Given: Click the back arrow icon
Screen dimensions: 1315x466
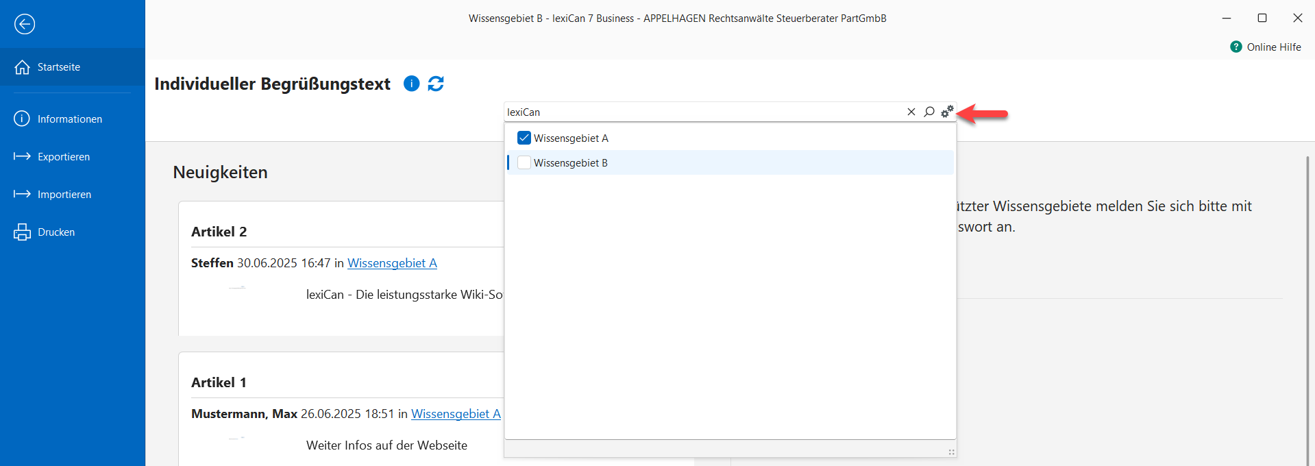Looking at the screenshot, I should coord(25,24).
